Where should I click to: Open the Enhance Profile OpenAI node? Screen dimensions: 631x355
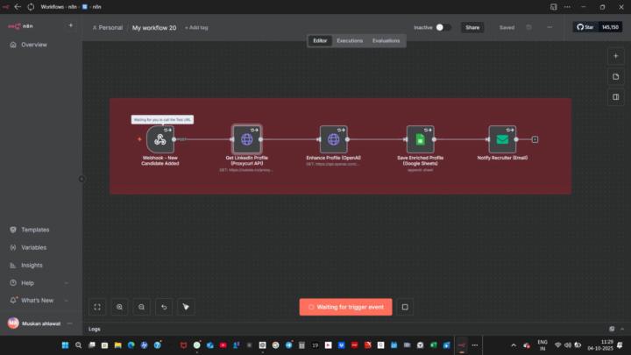(x=333, y=139)
